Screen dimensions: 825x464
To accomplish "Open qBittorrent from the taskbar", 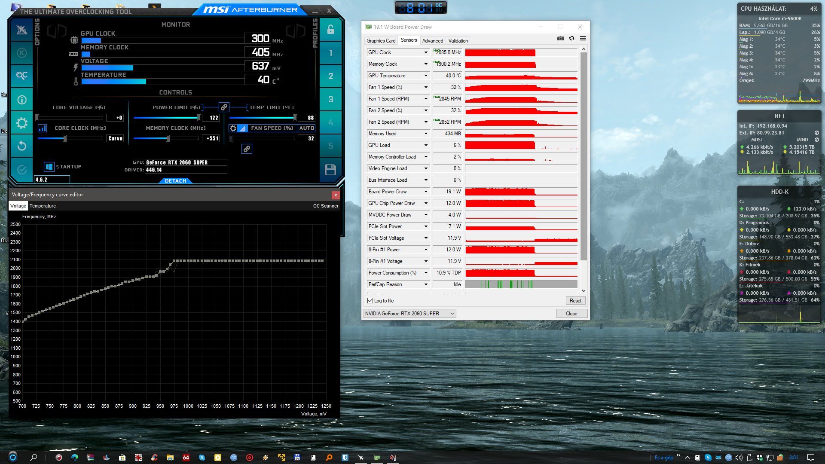I will [233, 458].
